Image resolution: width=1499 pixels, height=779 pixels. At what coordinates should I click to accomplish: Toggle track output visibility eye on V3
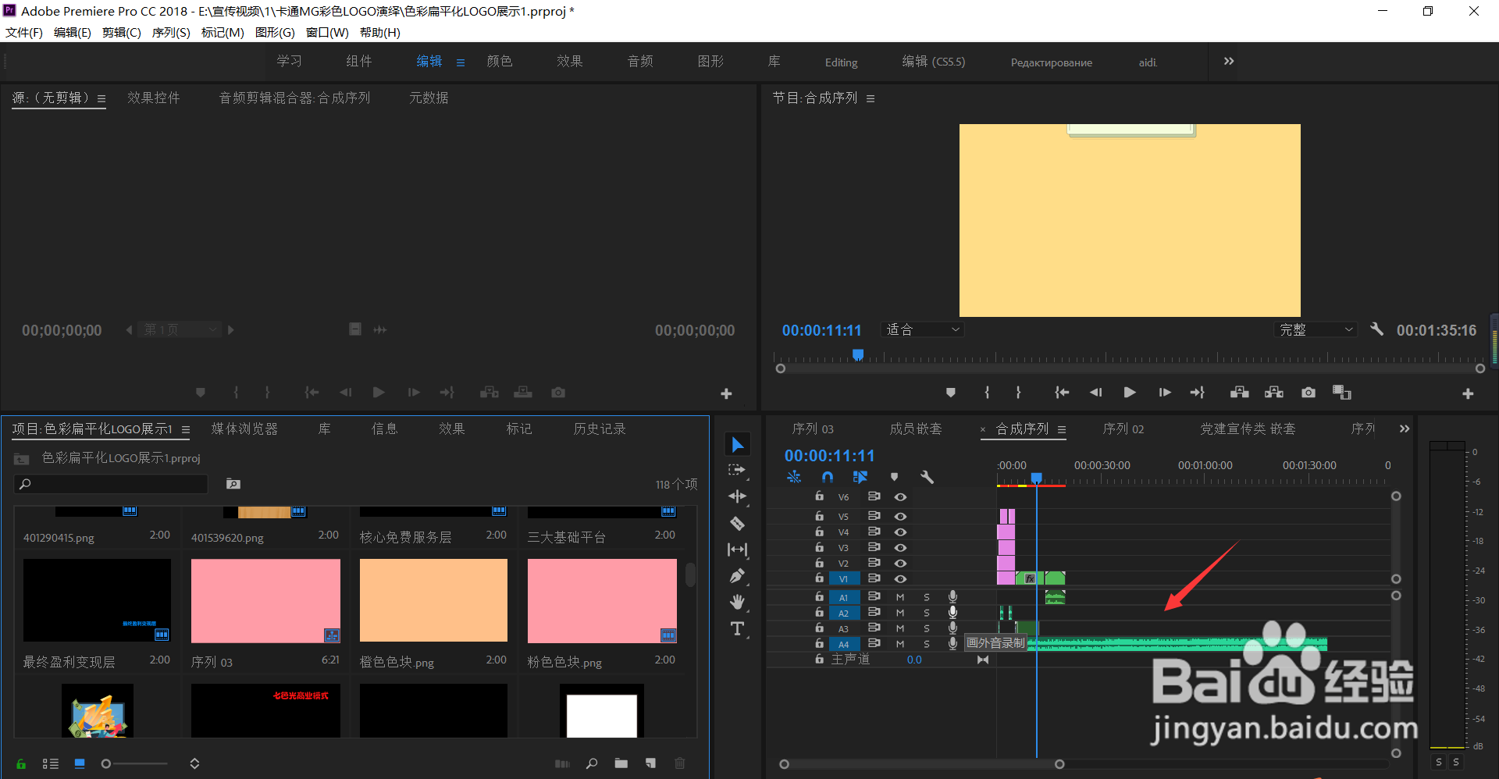pos(900,547)
